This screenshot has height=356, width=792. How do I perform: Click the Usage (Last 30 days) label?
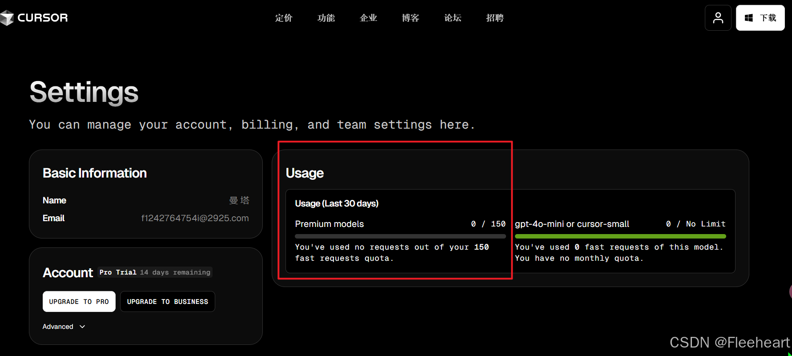coord(337,203)
